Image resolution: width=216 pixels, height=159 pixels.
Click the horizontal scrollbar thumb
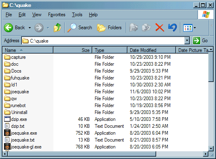82,154
